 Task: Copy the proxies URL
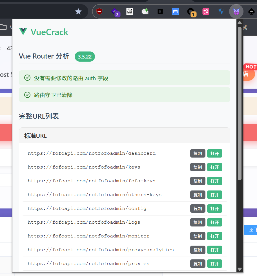pos(198,264)
